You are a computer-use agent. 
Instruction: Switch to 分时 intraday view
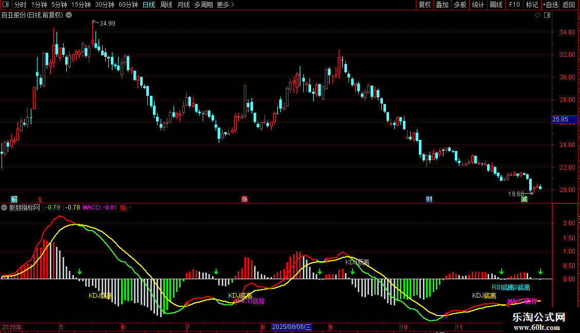pyautogui.click(x=21, y=5)
